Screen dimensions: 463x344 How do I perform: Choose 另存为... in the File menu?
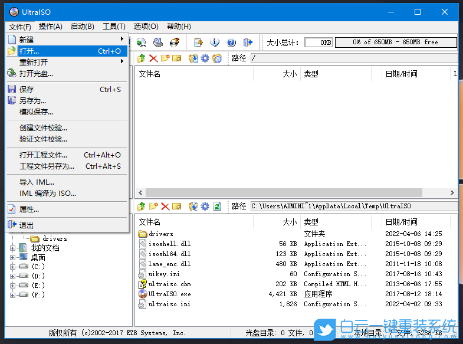(32, 100)
